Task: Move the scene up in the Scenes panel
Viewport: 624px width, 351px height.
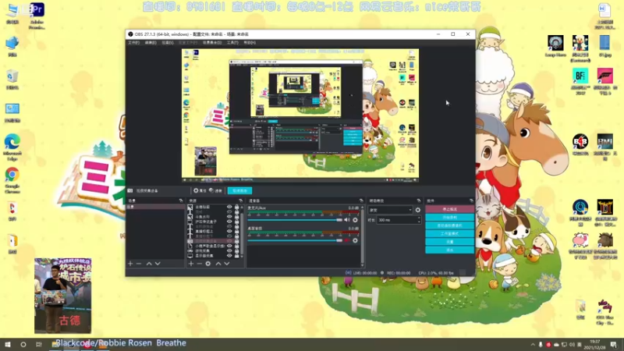Action: pyautogui.click(x=149, y=264)
